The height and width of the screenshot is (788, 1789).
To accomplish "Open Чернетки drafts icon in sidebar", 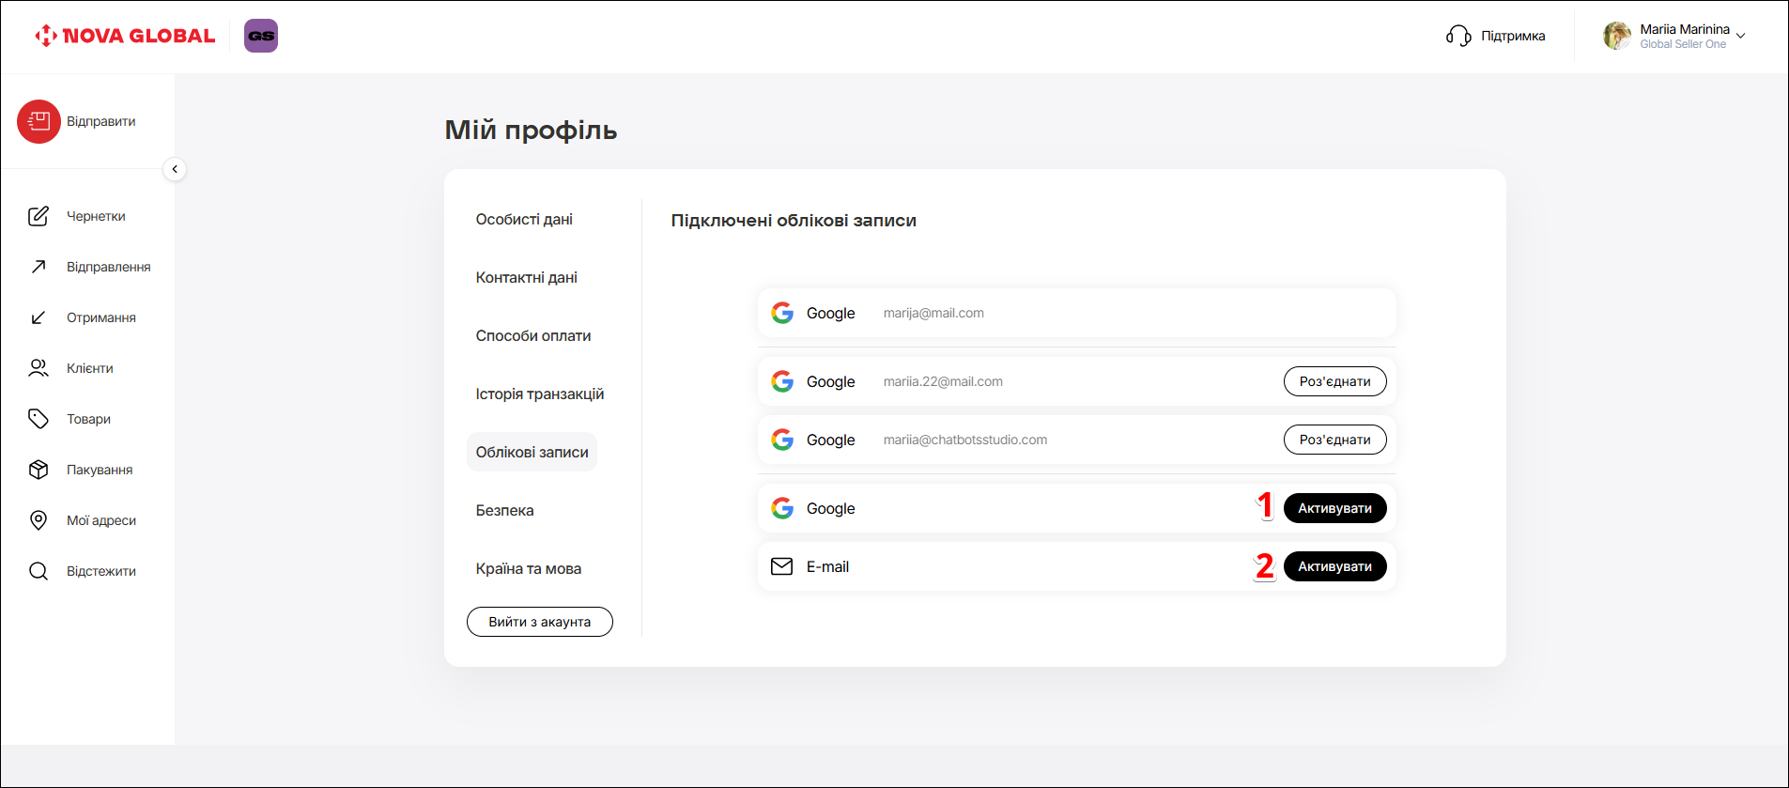I will pyautogui.click(x=39, y=216).
